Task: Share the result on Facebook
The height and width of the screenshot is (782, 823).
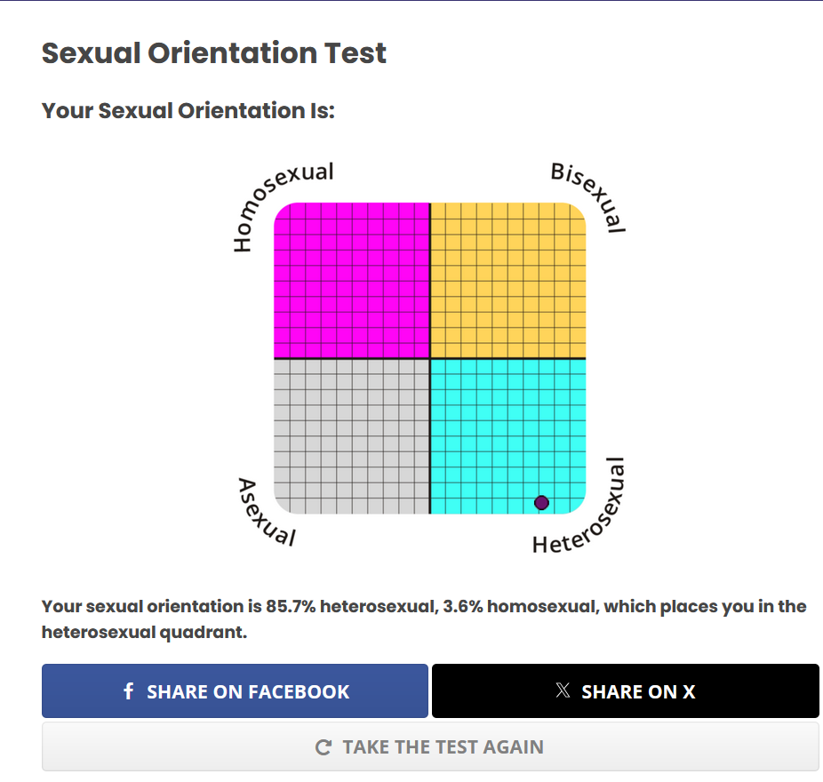Action: pos(235,690)
